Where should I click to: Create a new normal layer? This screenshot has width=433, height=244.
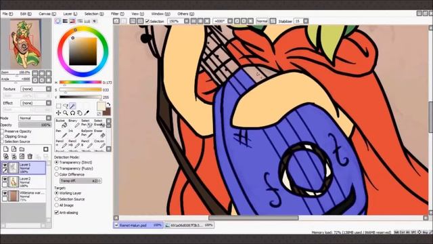(6, 149)
